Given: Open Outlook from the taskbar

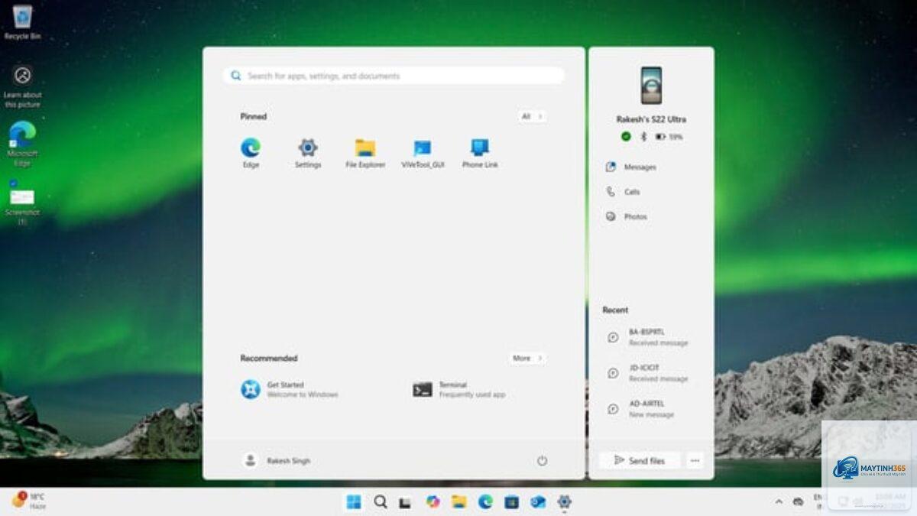Looking at the screenshot, I should (x=538, y=501).
